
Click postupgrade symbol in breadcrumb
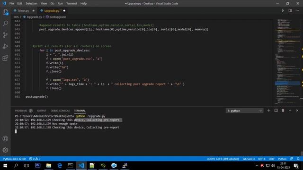coord(58,17)
